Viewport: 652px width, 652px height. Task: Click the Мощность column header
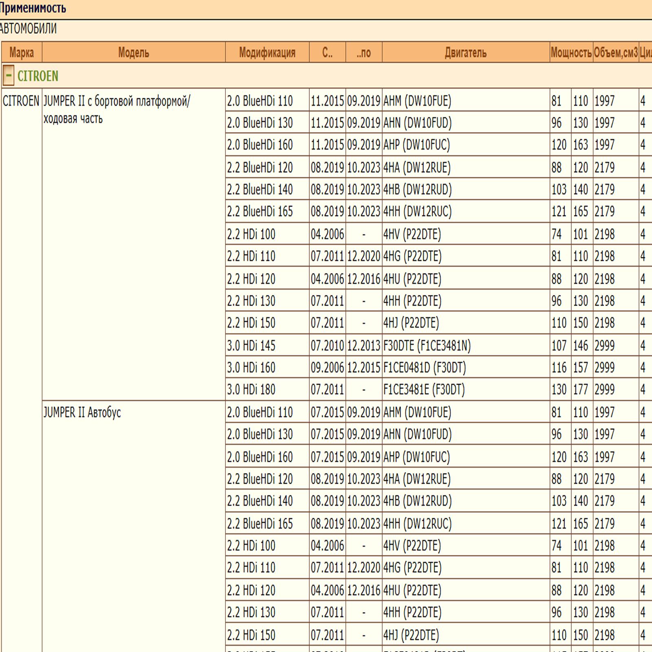click(571, 53)
